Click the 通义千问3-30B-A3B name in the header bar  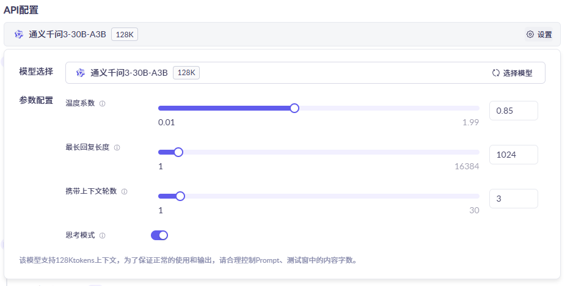coord(67,34)
